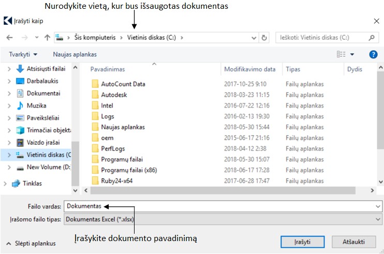The height and width of the screenshot is (254, 384).
Task: Click the Naujas aplankas folder icon in list
Action: coord(95,127)
